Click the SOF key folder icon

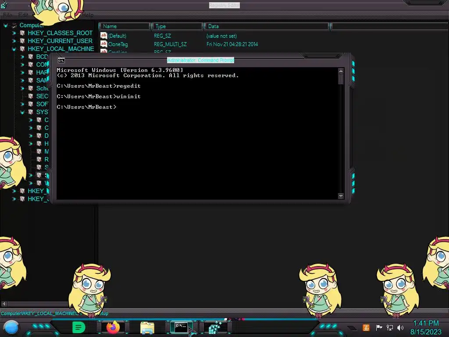(x=31, y=104)
